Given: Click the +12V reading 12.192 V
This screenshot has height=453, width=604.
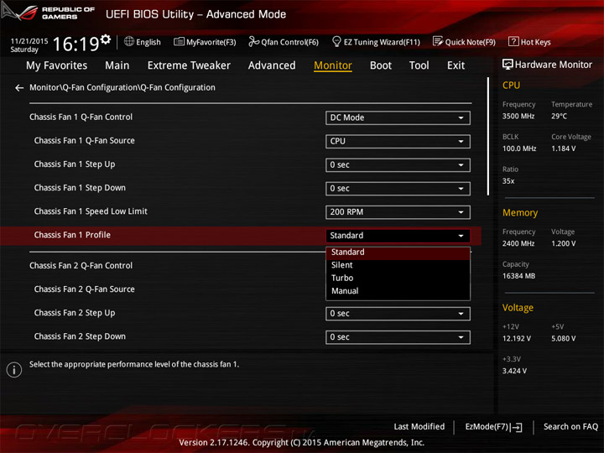Looking at the screenshot, I should [x=517, y=339].
